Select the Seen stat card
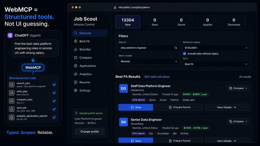The width and height of the screenshot is (260, 146). (155, 22)
